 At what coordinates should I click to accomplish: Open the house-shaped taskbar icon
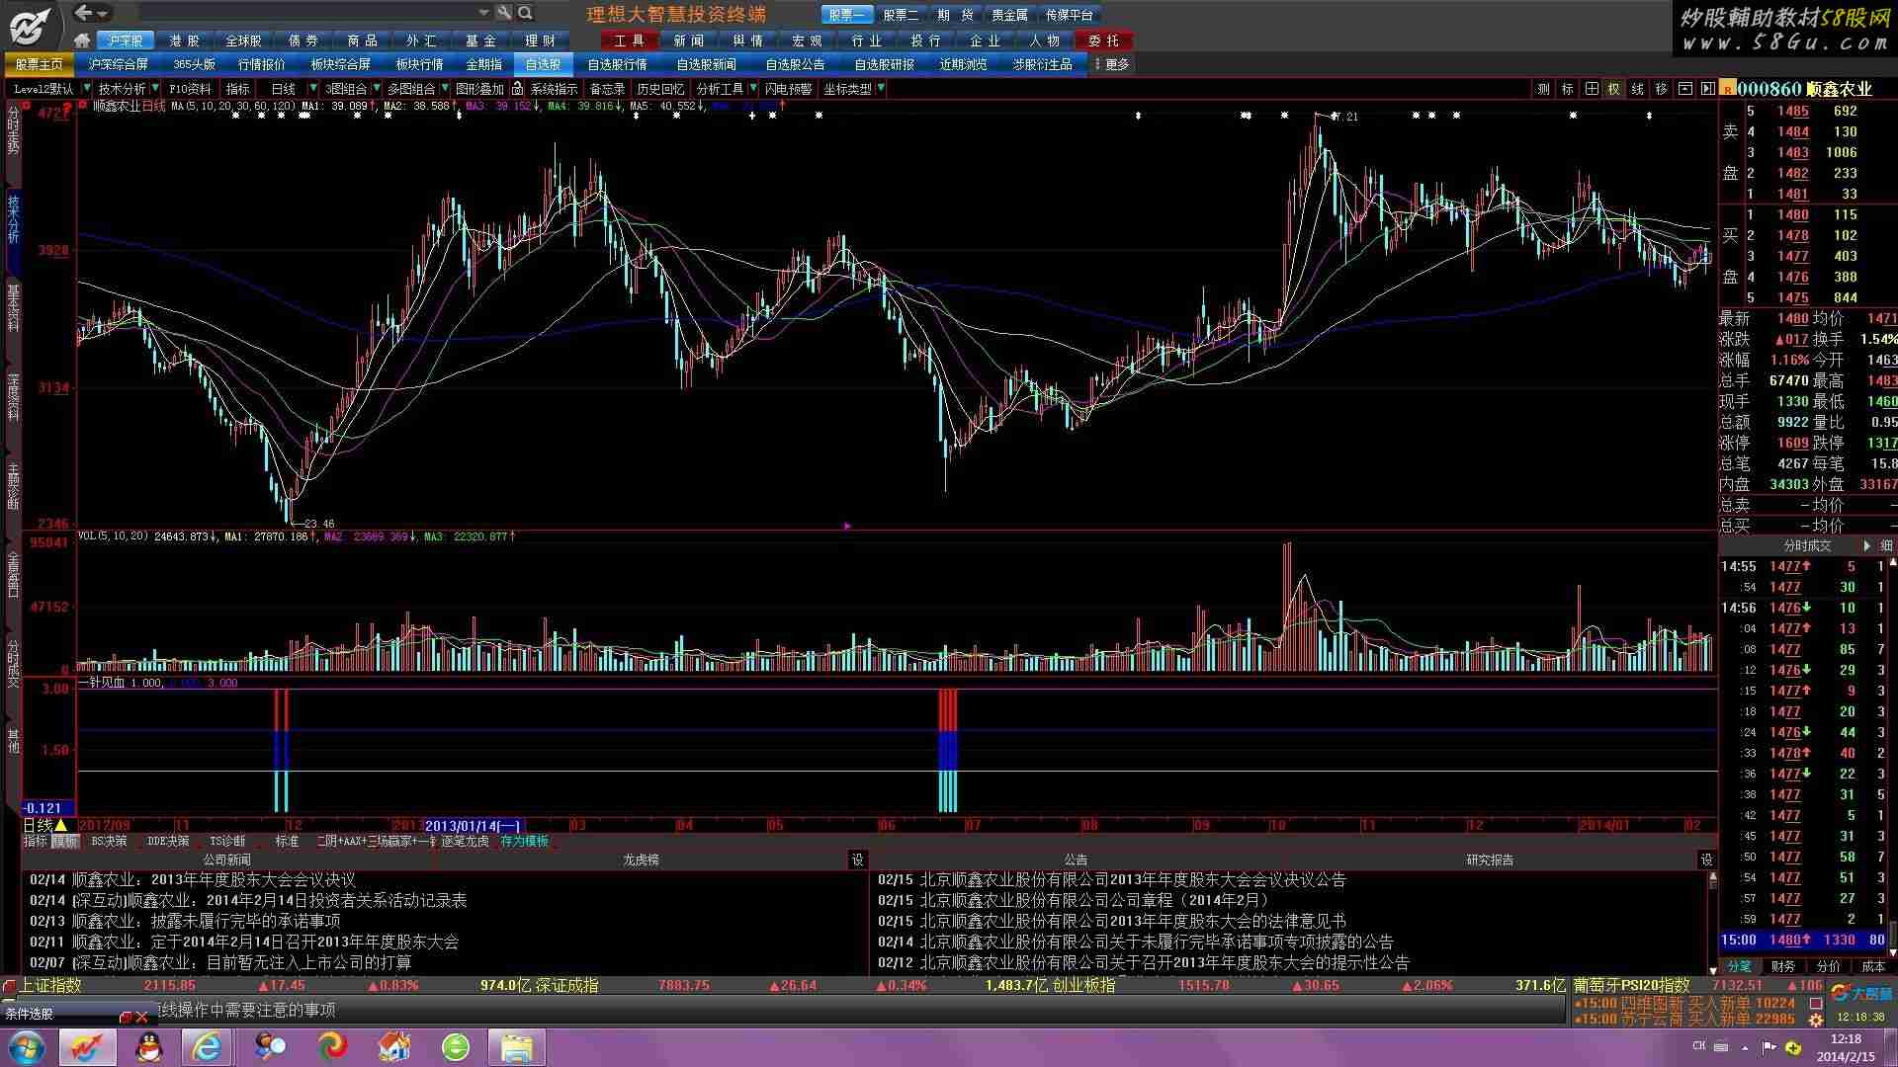(x=394, y=1047)
